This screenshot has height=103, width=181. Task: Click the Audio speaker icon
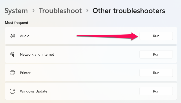pyautogui.click(x=12, y=36)
